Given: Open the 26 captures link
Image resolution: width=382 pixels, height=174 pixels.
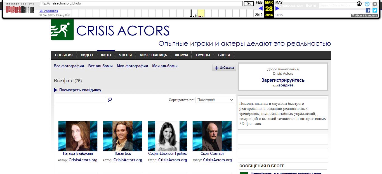Looking at the screenshot, I should coord(49,11).
